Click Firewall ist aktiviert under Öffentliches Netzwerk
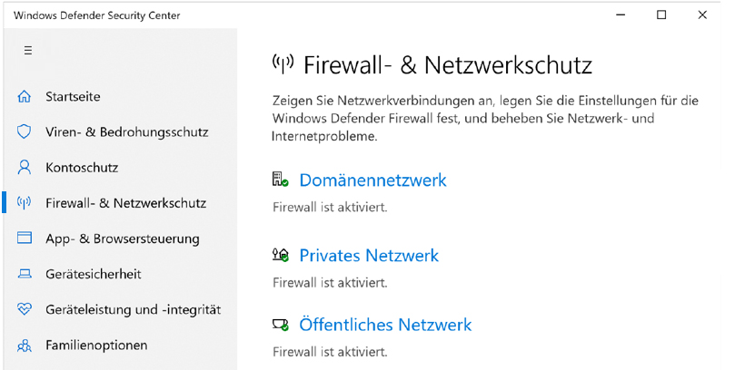745x370 pixels. [330, 352]
